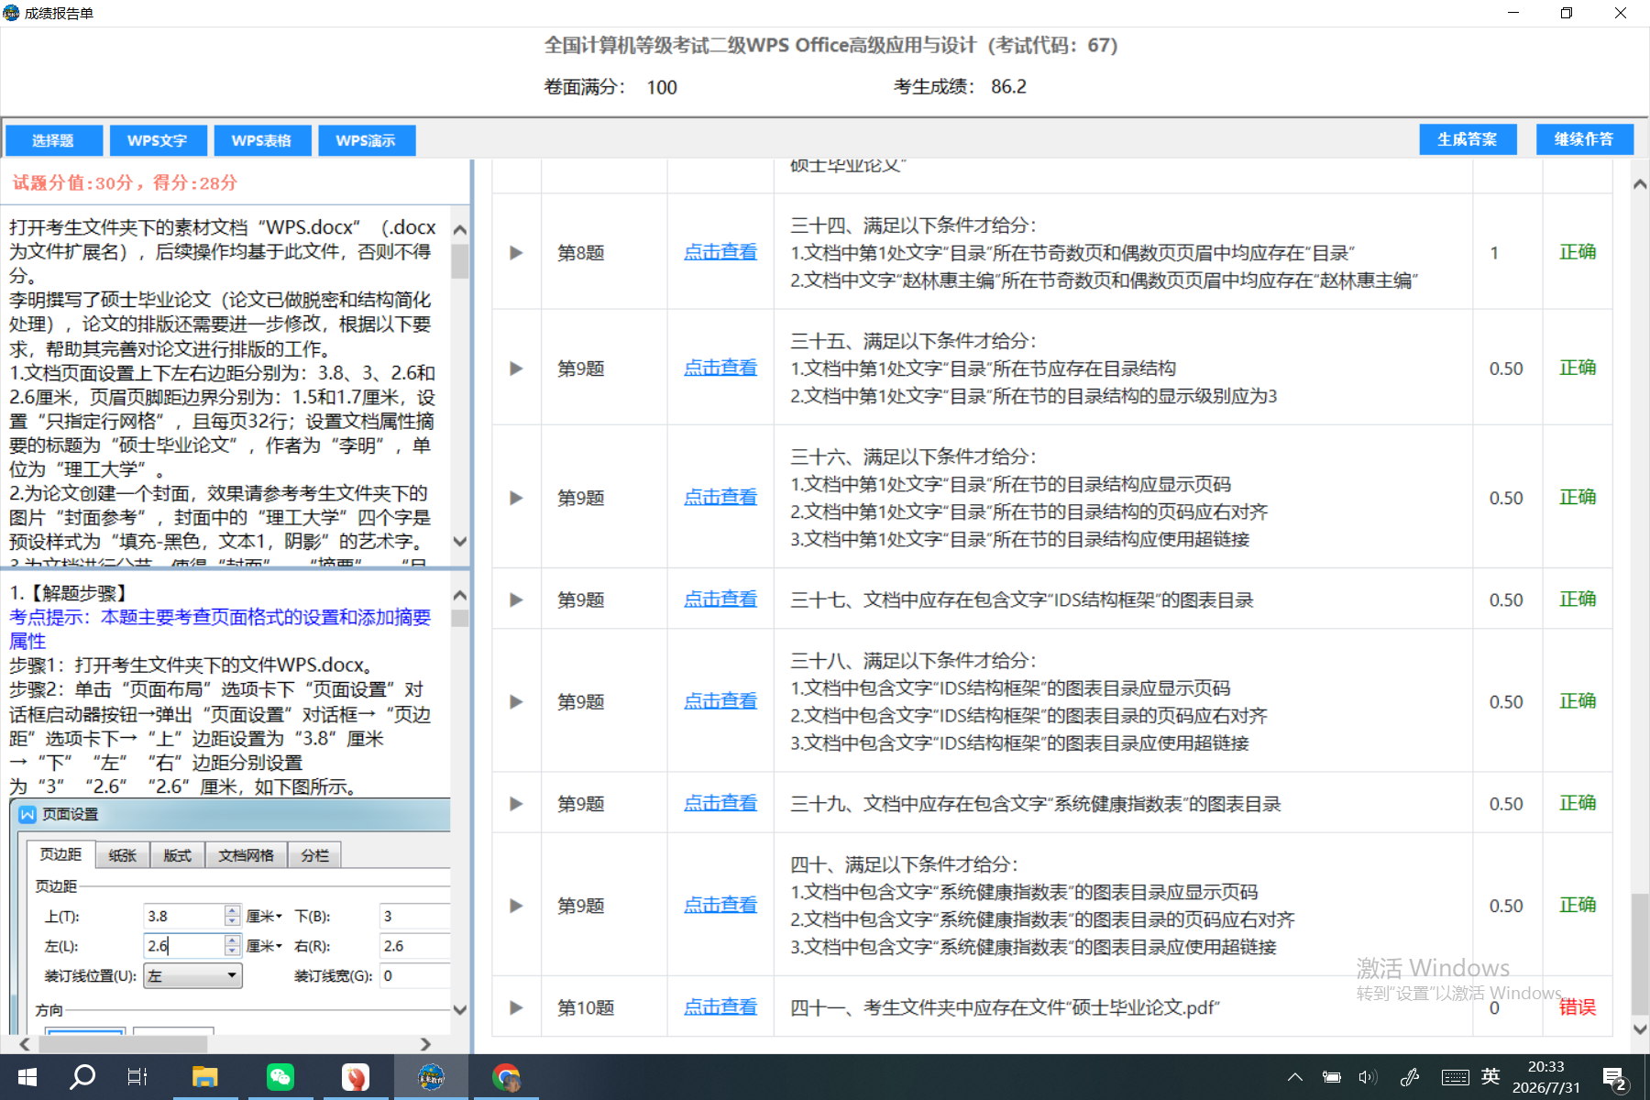This screenshot has height=1100, width=1650.
Task: Click the left arrow of the horizontal scrollbar
Action: pos(25,1044)
